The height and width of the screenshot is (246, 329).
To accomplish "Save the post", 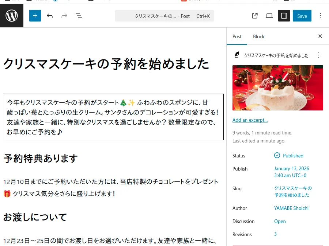I will pos(302,16).
